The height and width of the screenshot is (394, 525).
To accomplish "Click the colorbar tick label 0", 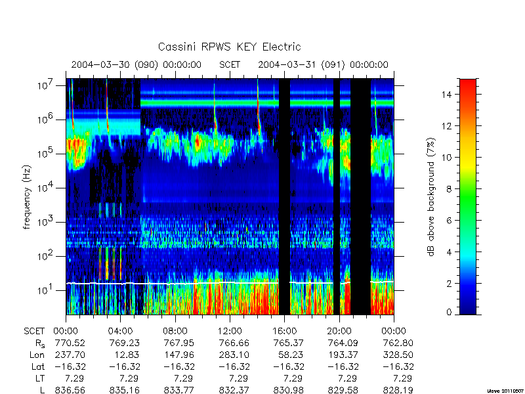I will (449, 313).
